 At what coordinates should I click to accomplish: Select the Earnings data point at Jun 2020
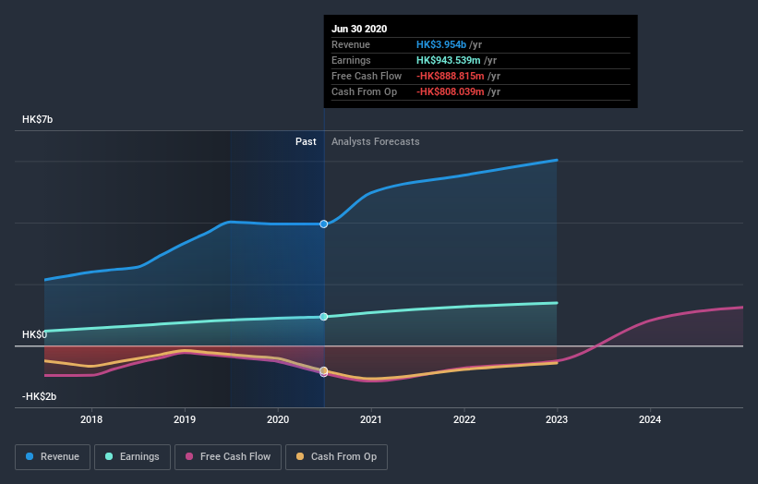coord(324,317)
